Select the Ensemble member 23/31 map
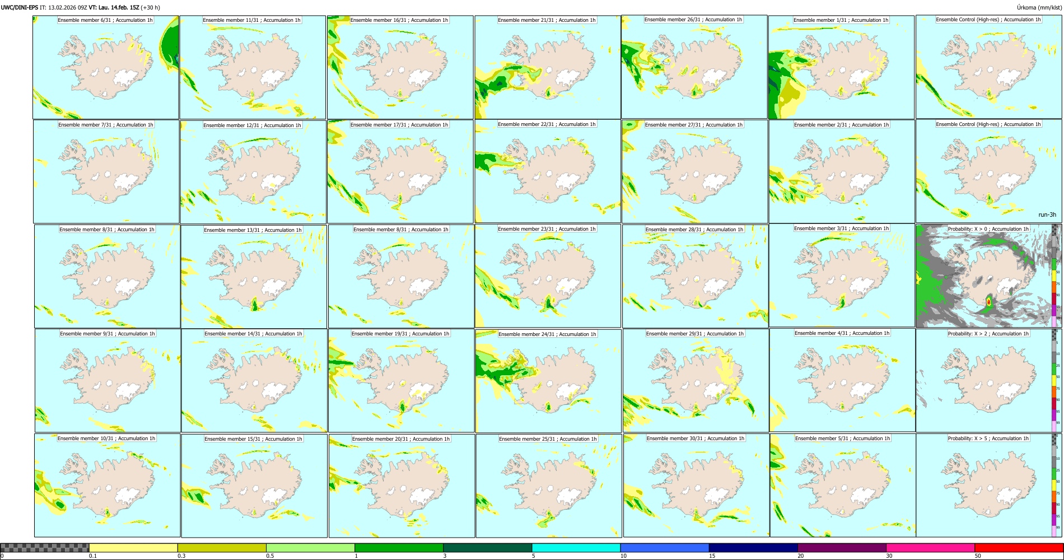 point(548,276)
